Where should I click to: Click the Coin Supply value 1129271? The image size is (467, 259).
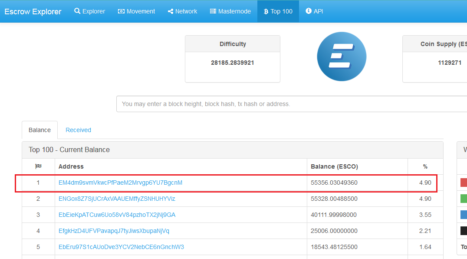(450, 63)
